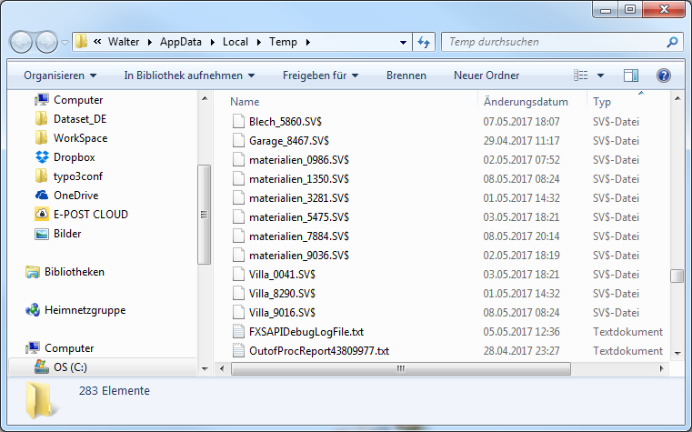Viewport: 692px width, 432px height.
Task: Select file Villa_8290.SV$
Action: (282, 293)
